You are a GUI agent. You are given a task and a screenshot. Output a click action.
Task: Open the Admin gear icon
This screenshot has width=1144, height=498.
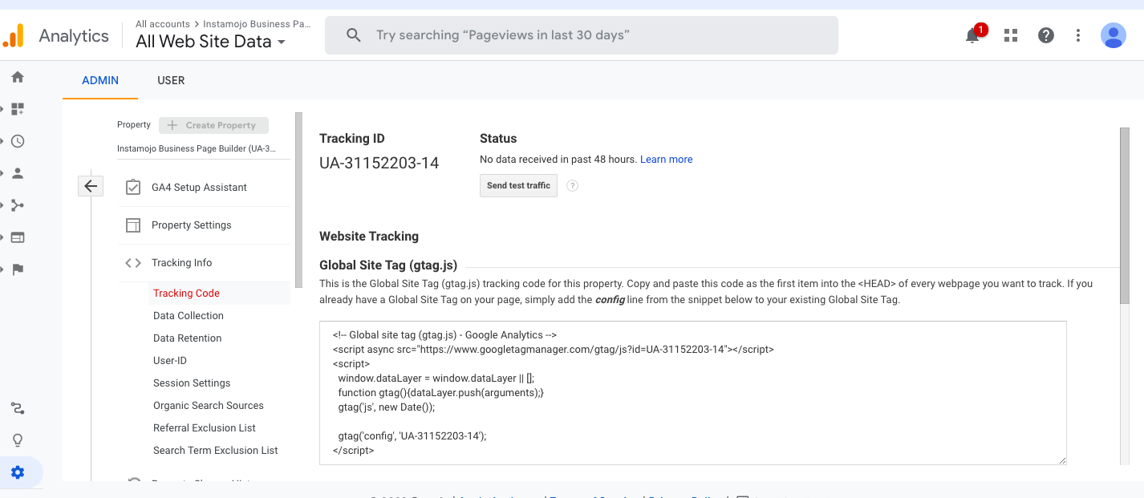point(18,472)
